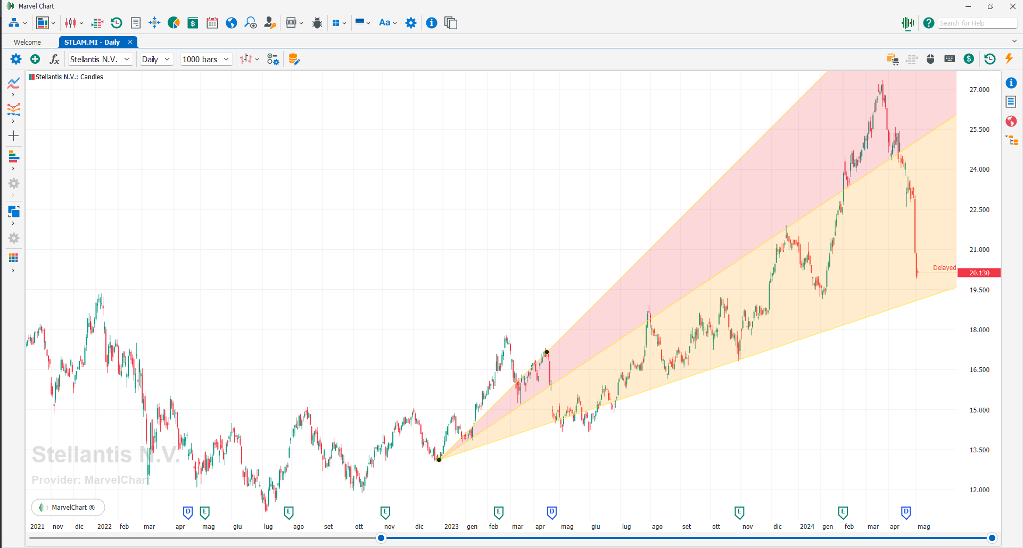Select the horizontal bars profile tool
The height and width of the screenshot is (548, 1023).
tap(14, 157)
